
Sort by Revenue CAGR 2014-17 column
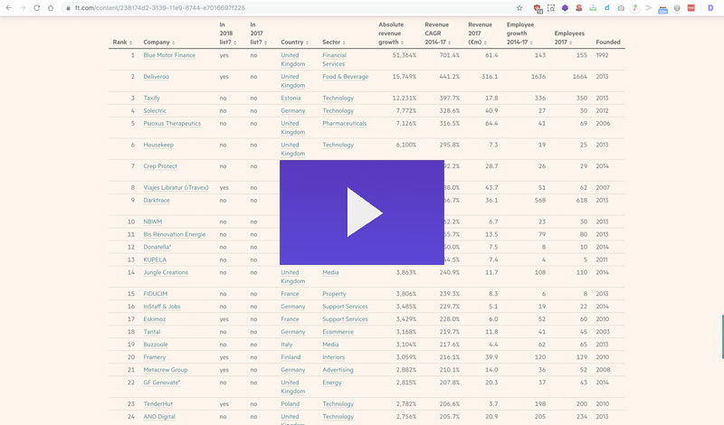pos(438,33)
